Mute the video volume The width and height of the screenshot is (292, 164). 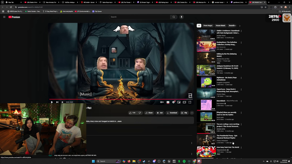[63, 102]
